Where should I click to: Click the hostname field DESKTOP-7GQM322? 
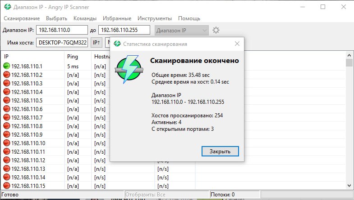tap(62, 43)
